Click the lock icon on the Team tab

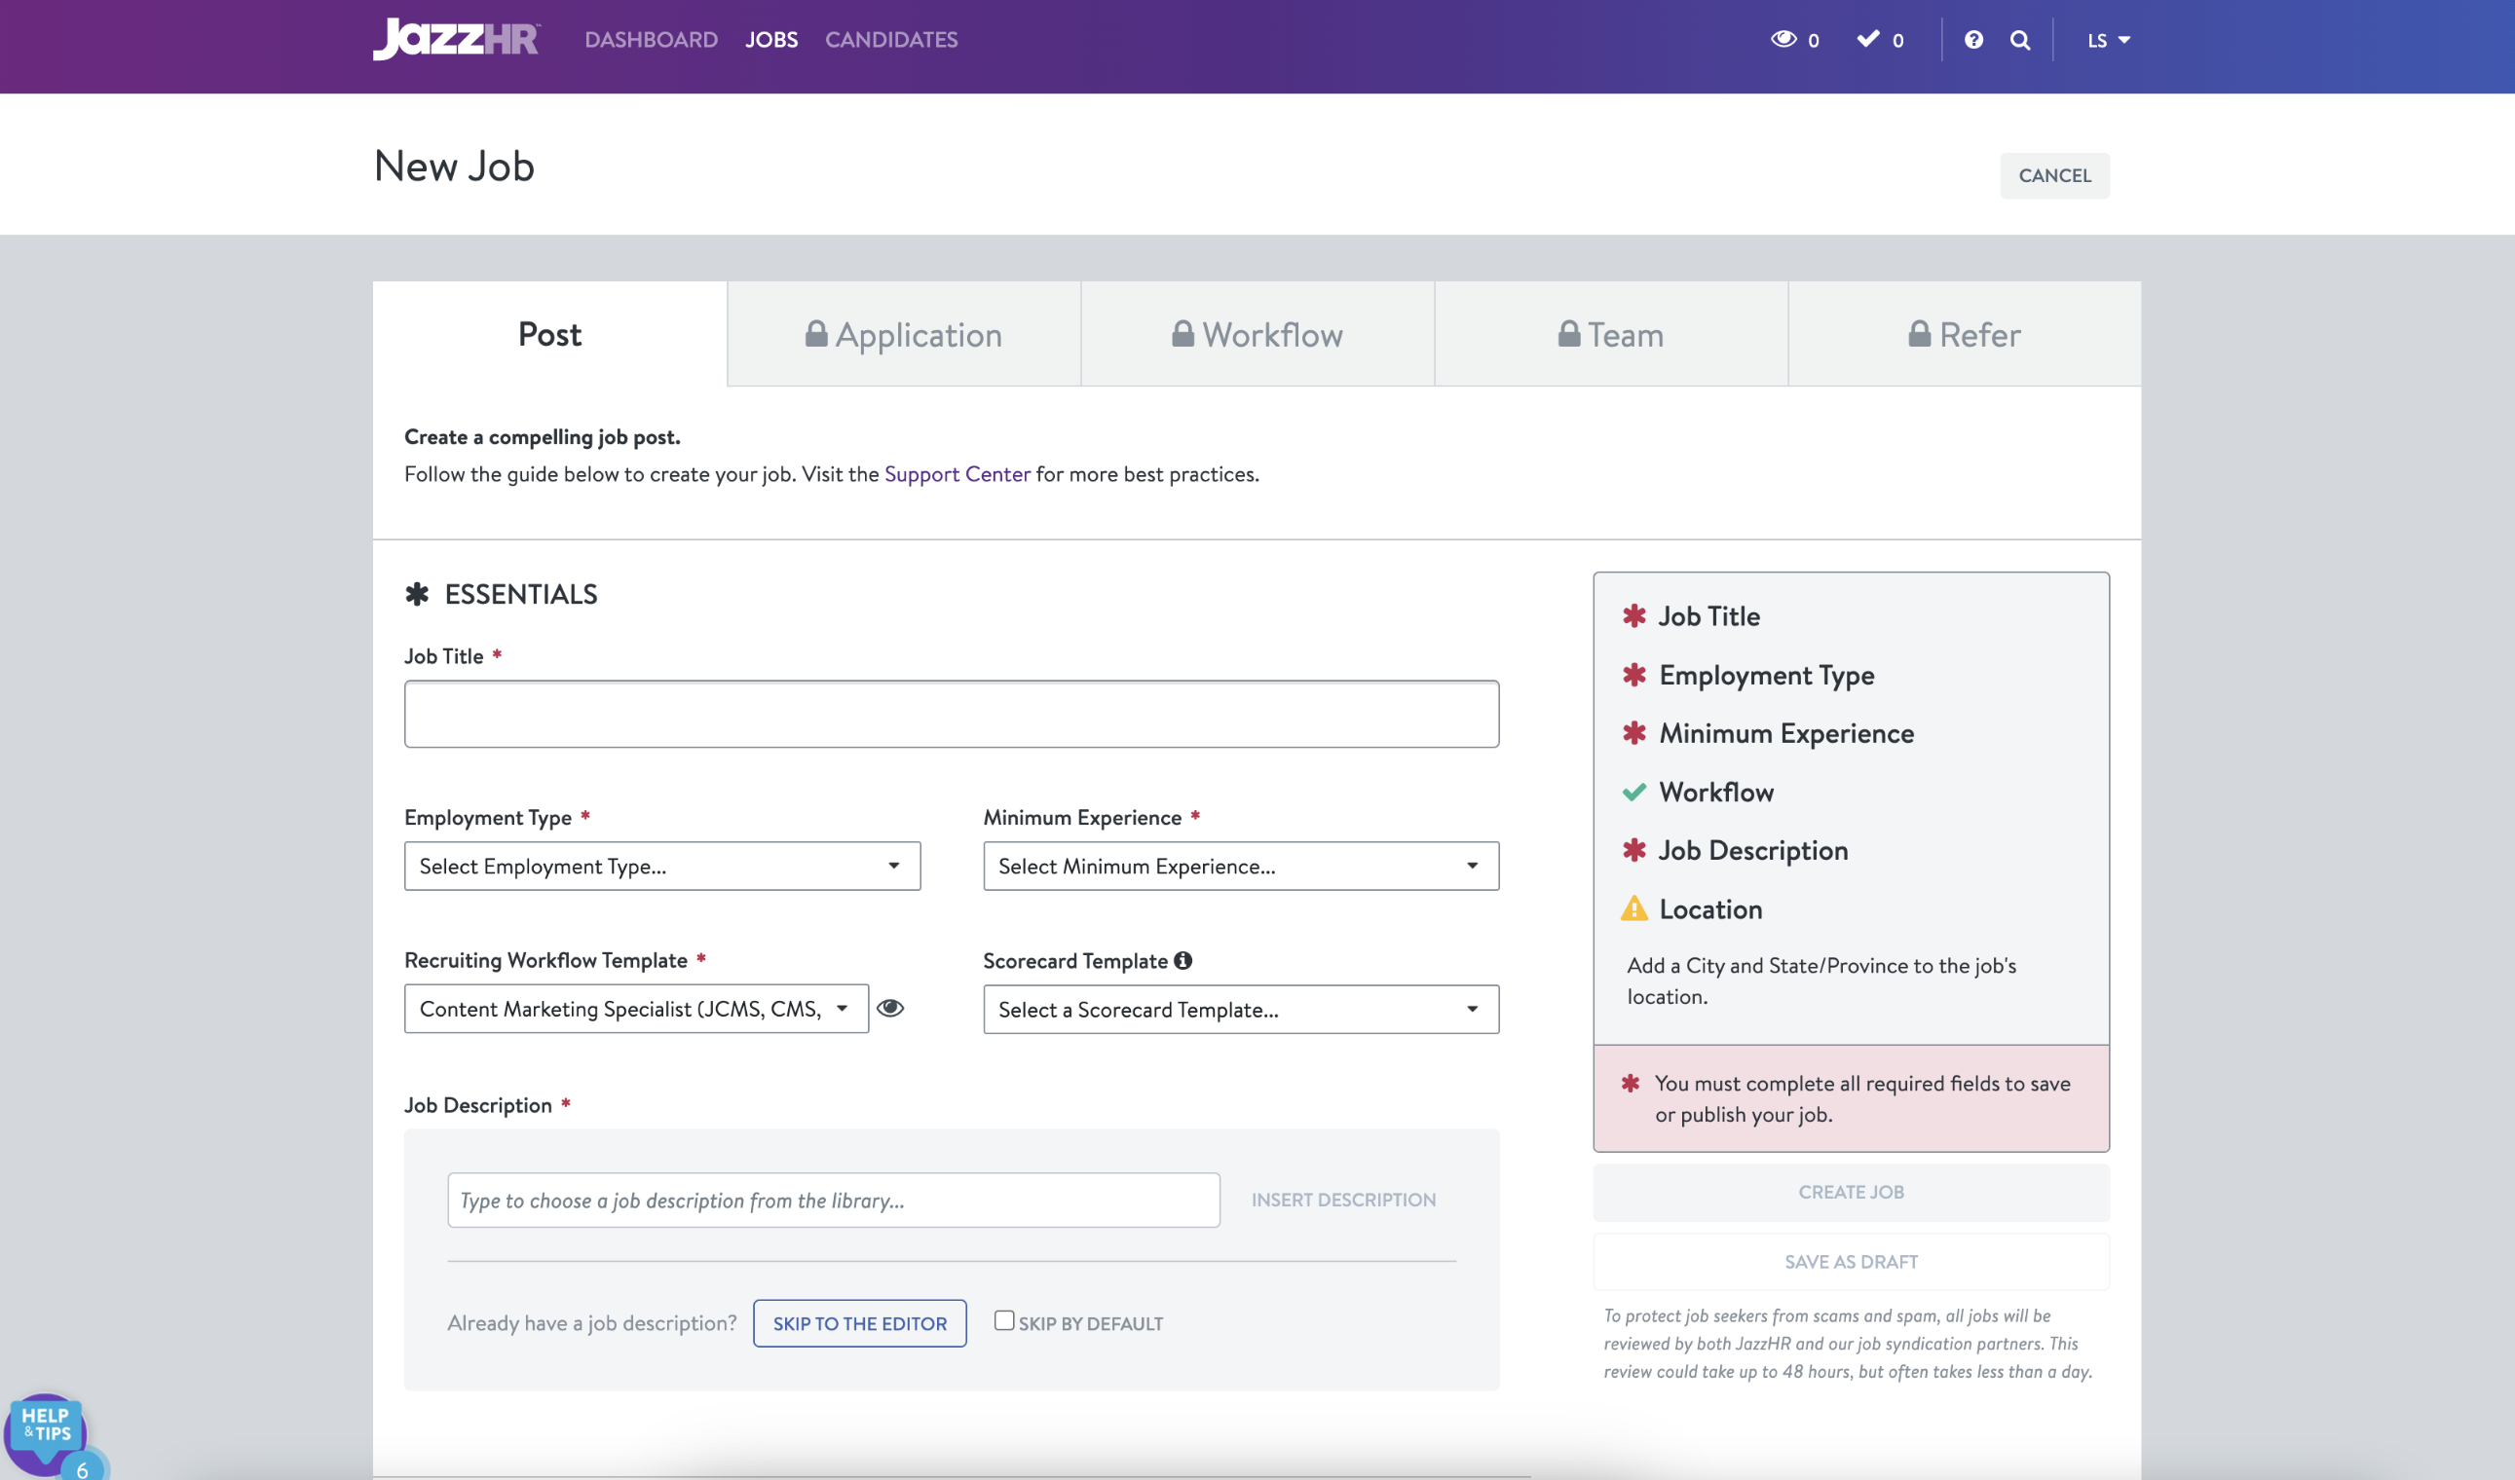[x=1569, y=333]
